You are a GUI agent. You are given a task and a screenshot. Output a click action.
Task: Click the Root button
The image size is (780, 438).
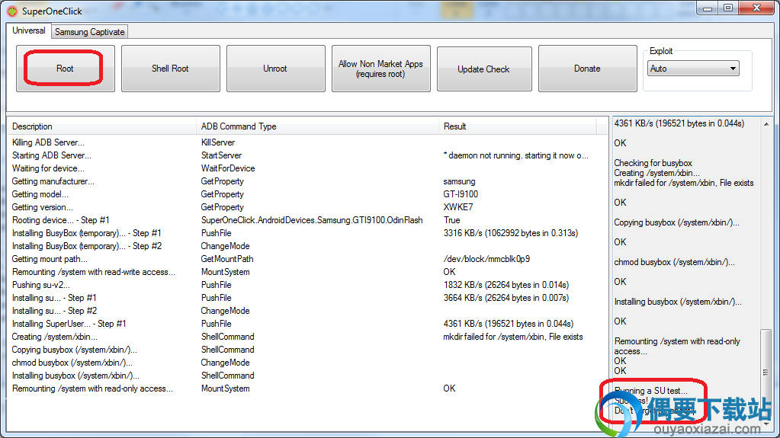pyautogui.click(x=65, y=69)
